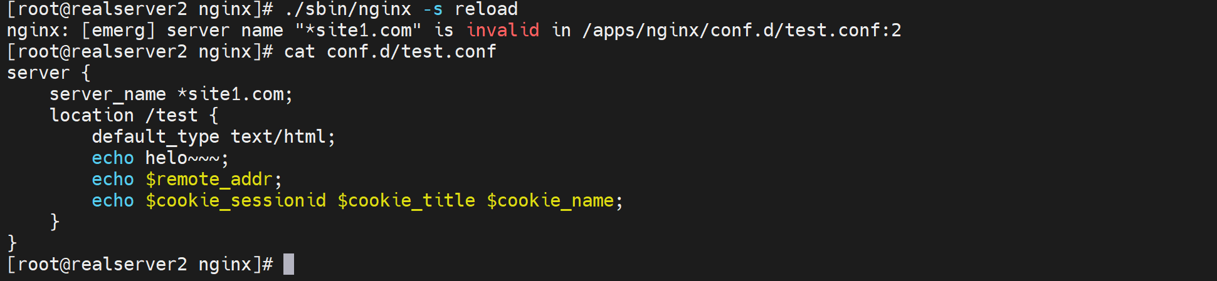Click the closing brace of the location block
The height and width of the screenshot is (281, 1217).
(x=55, y=222)
